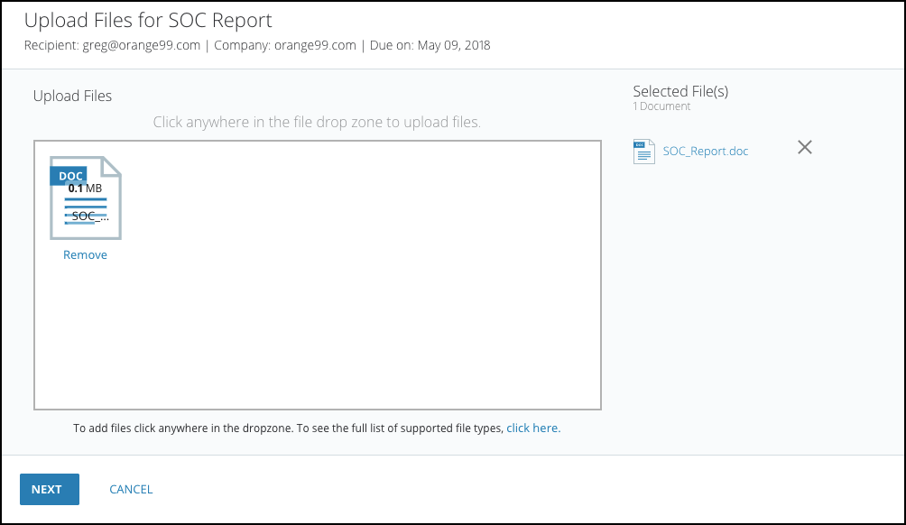Click the blue DOC badge on the thumbnail

(x=69, y=176)
